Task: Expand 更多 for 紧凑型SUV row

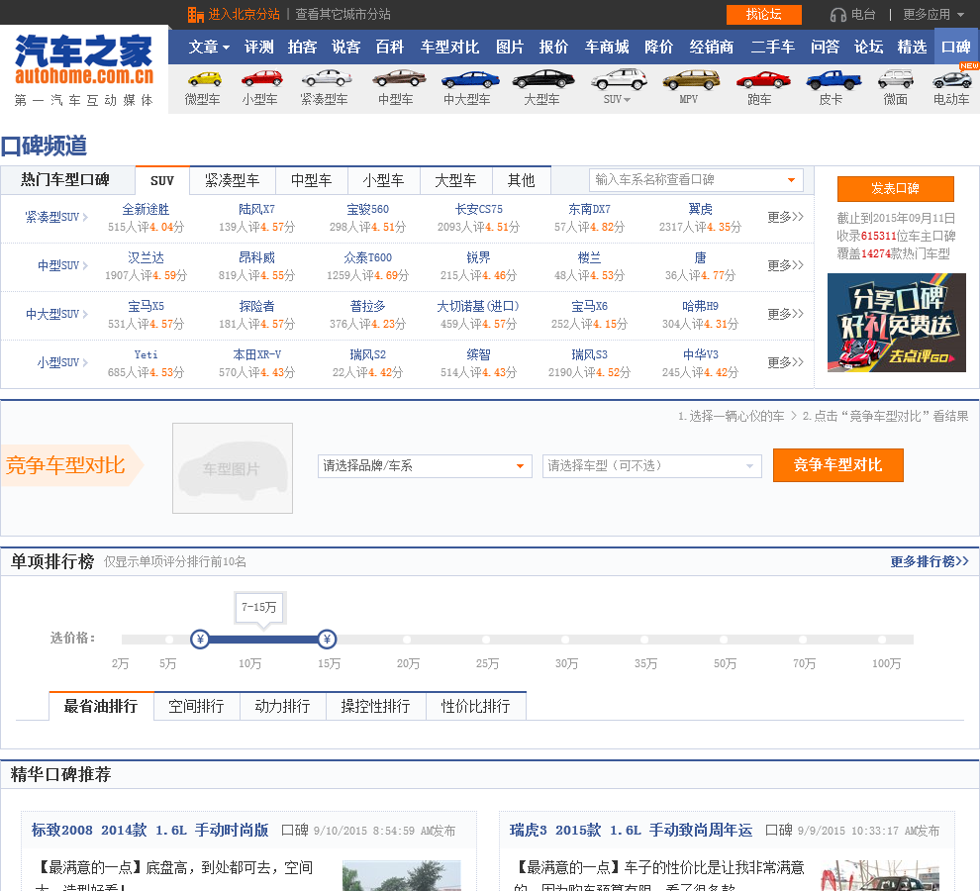Action: pyautogui.click(x=785, y=217)
